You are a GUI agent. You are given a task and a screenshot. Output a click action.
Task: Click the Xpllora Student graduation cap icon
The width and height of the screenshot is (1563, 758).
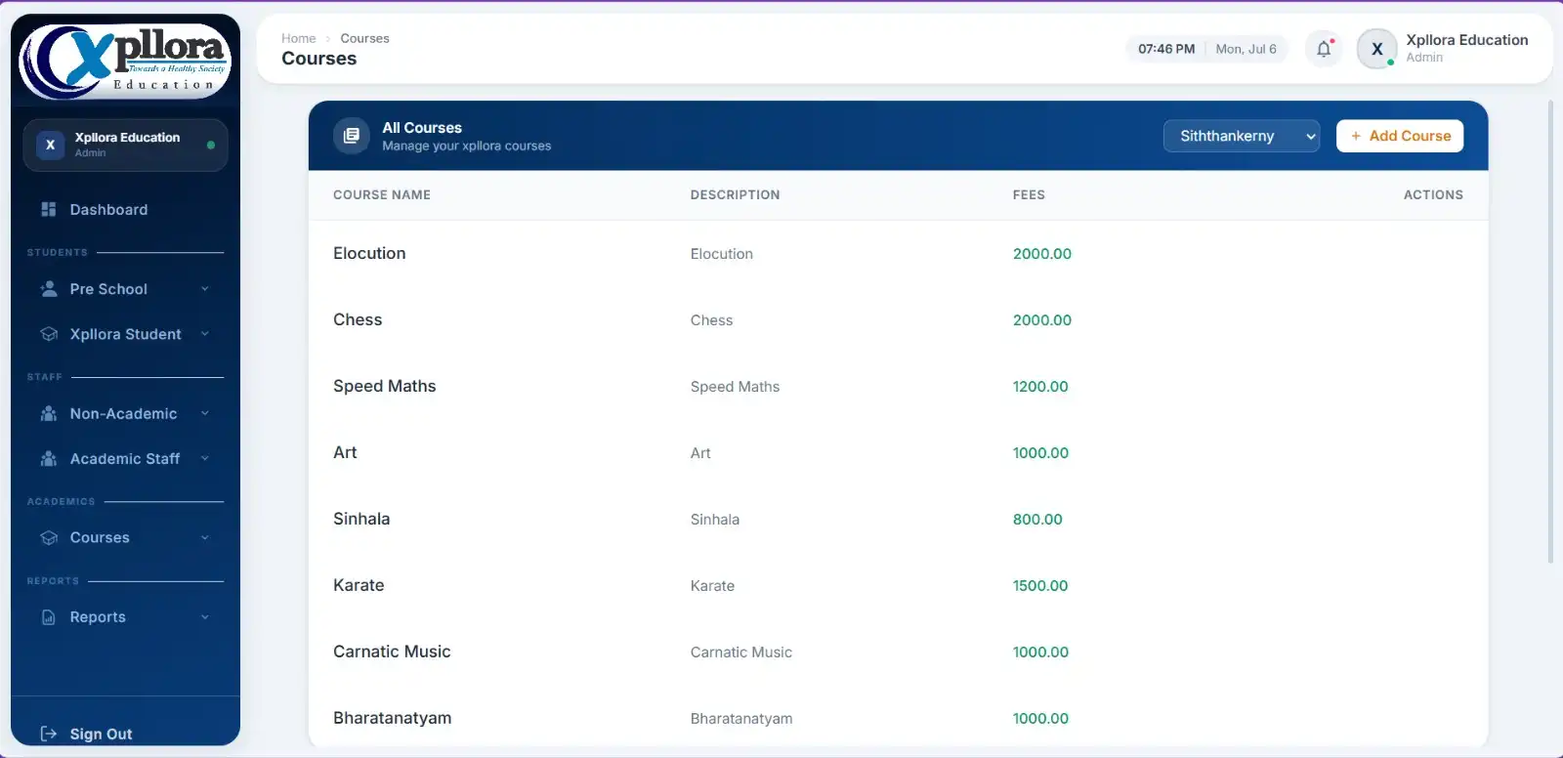[49, 334]
